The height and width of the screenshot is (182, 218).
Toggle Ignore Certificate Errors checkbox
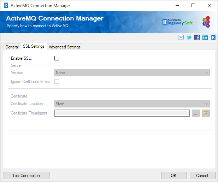click(57, 82)
